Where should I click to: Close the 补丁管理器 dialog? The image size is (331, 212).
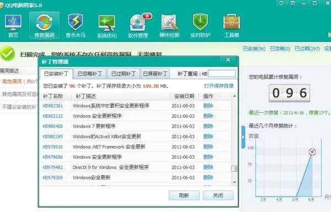pos(228,60)
